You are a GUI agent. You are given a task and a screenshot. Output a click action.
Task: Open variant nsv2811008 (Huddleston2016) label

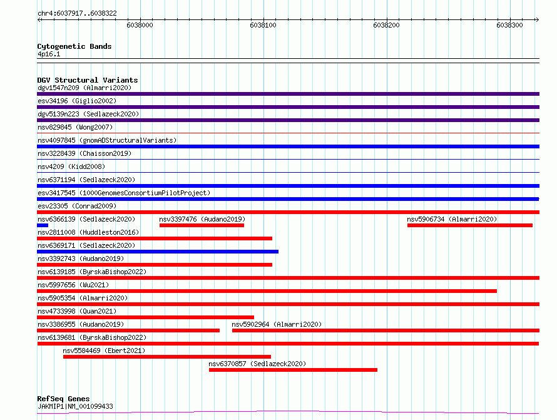click(x=88, y=232)
